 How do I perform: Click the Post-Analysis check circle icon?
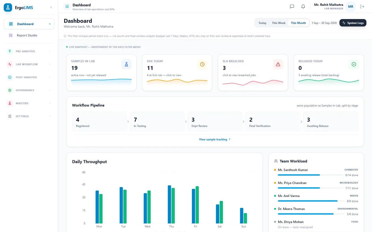click(10, 77)
